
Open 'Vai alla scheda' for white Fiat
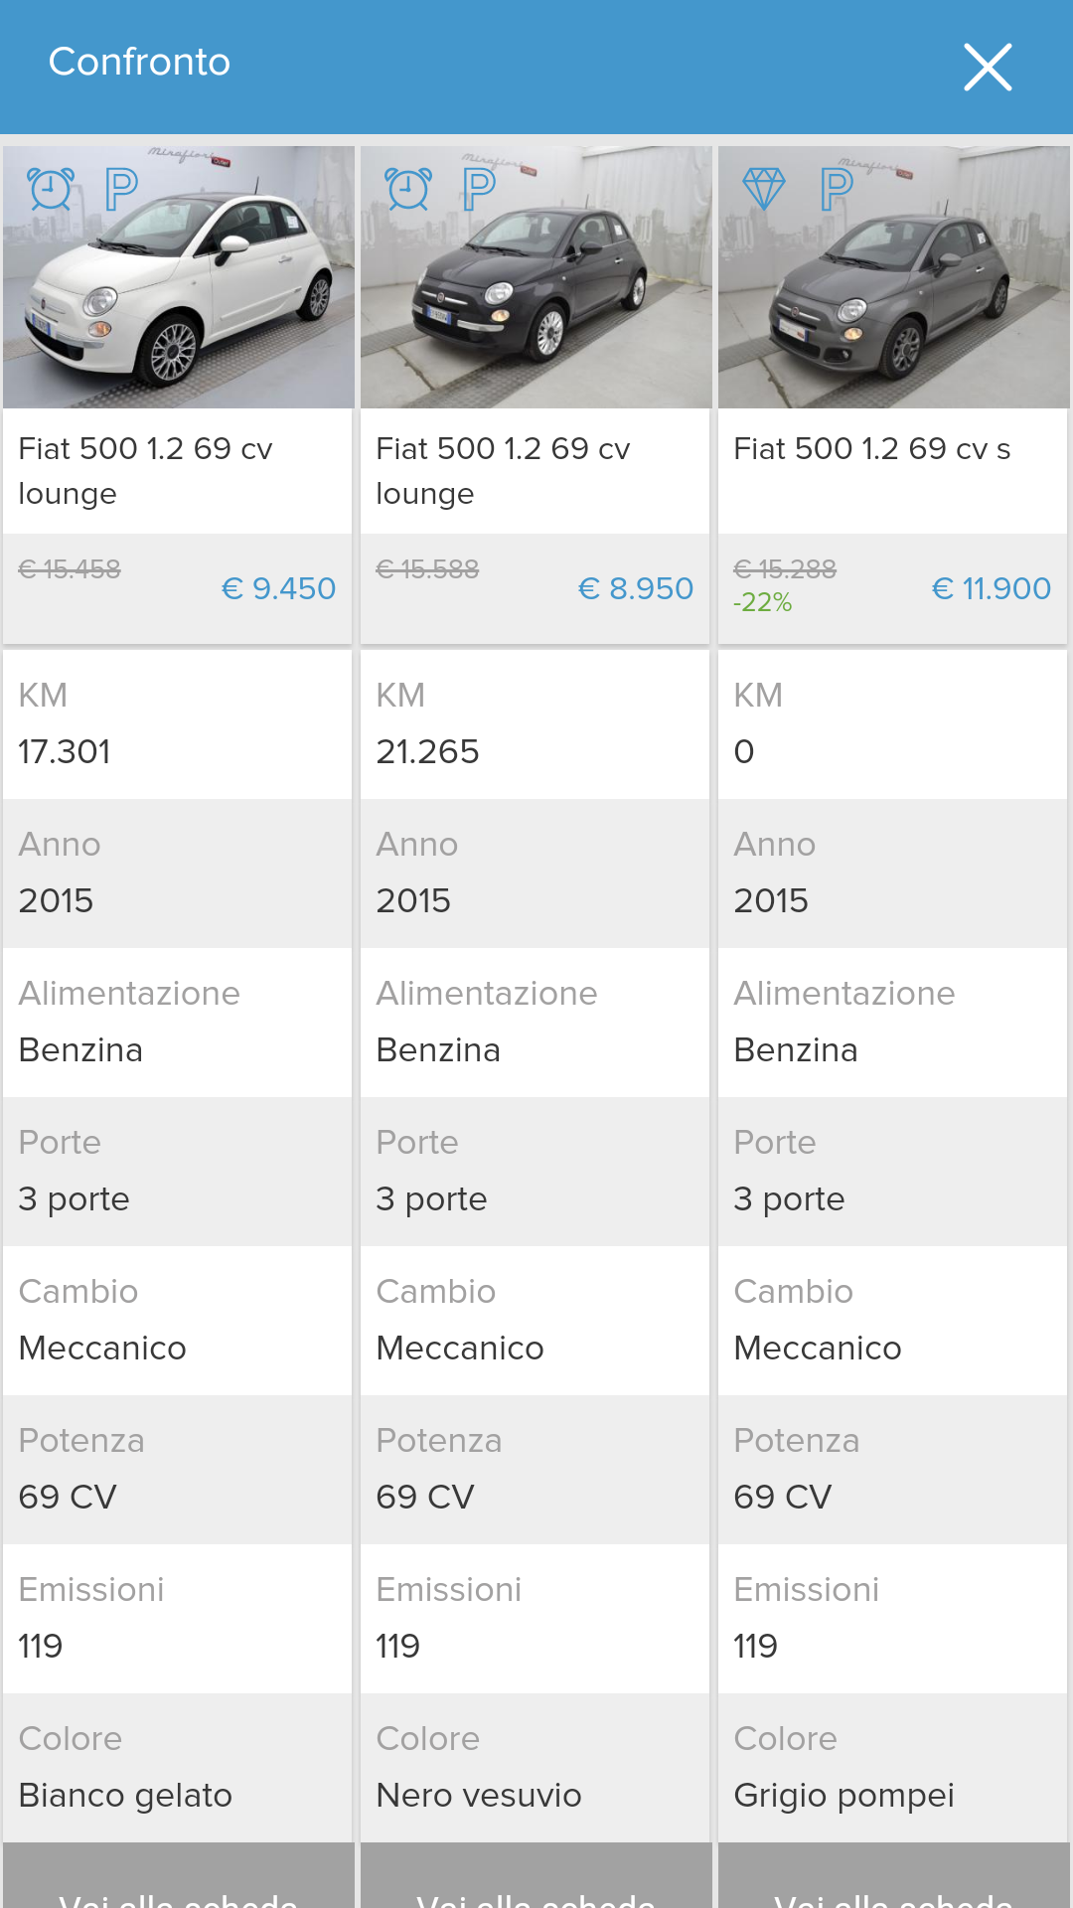coord(179,1886)
